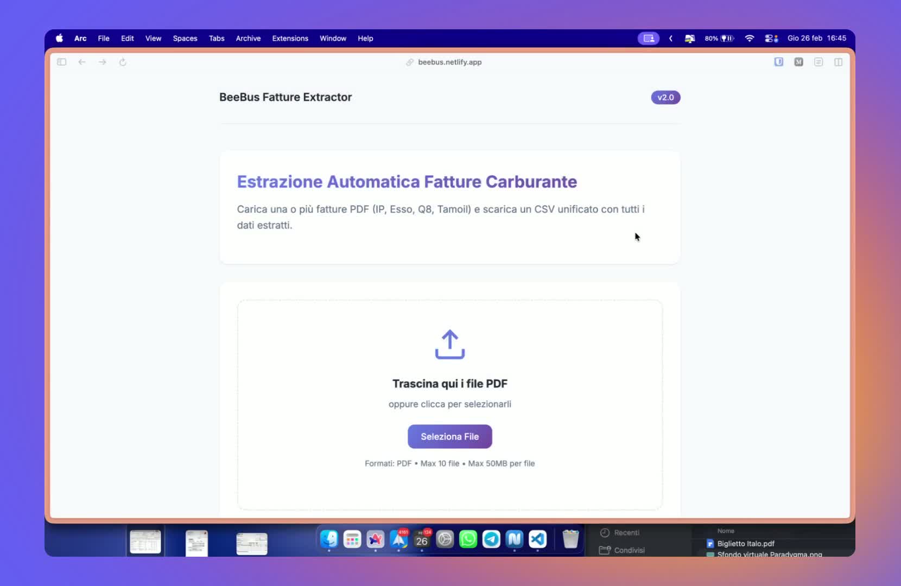The image size is (901, 586).
Task: Open System Settings from the Dock
Action: click(445, 539)
